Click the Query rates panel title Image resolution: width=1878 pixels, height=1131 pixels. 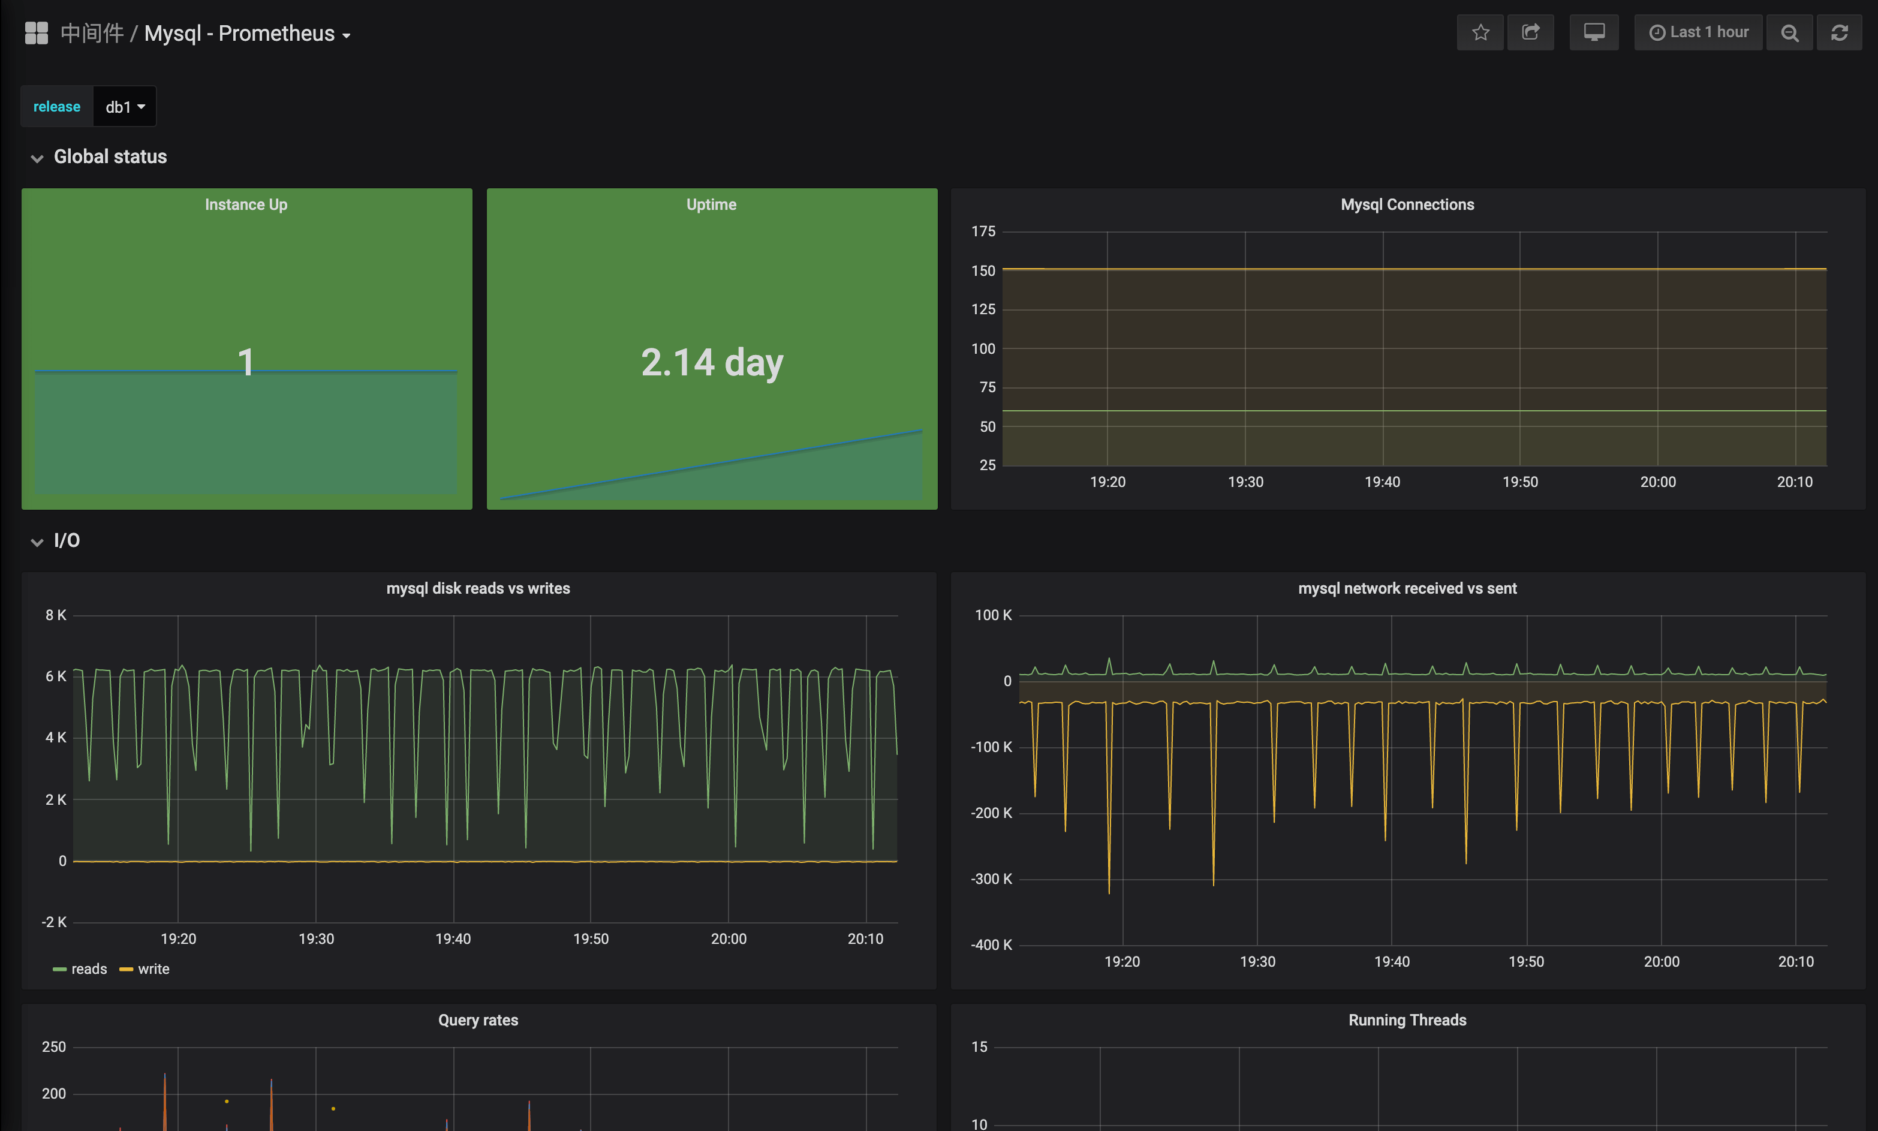point(478,1019)
